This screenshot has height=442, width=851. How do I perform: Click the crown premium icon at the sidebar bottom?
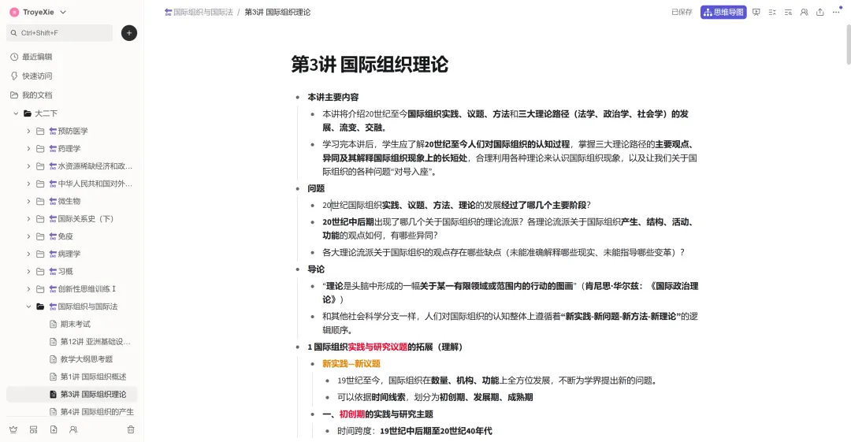click(13, 429)
